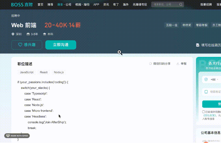The image size is (221, 143).
Task: Open the 我要招聘 link
Action: click(x=206, y=5)
